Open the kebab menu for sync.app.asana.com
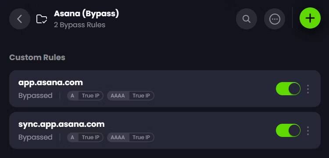329x158 pixels. tap(308, 131)
